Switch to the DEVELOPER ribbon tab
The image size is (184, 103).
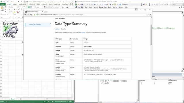coord(57,4)
